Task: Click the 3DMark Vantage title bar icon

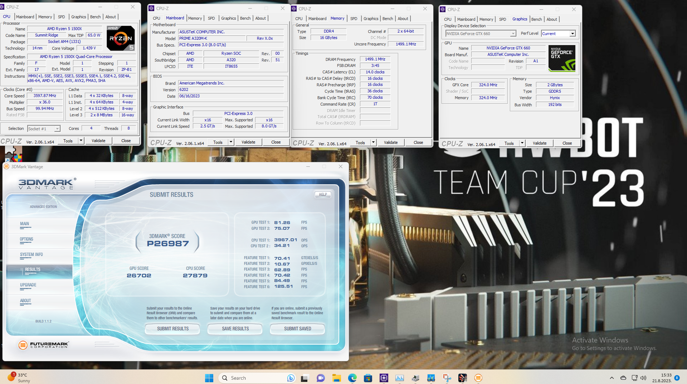Action: pos(6,166)
